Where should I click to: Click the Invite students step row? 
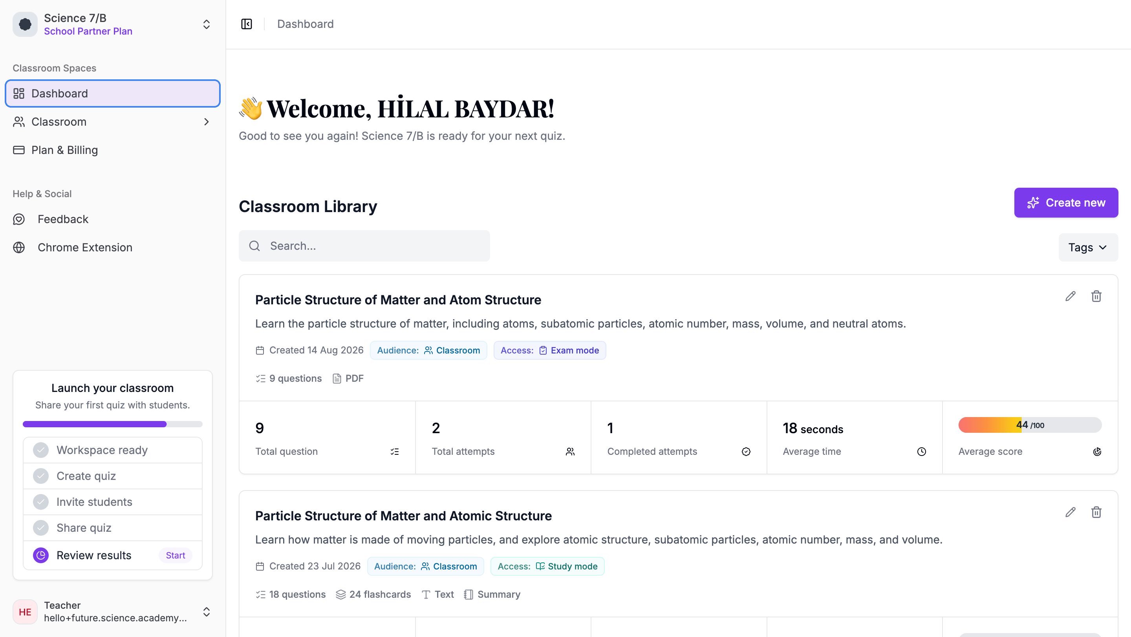pyautogui.click(x=112, y=502)
